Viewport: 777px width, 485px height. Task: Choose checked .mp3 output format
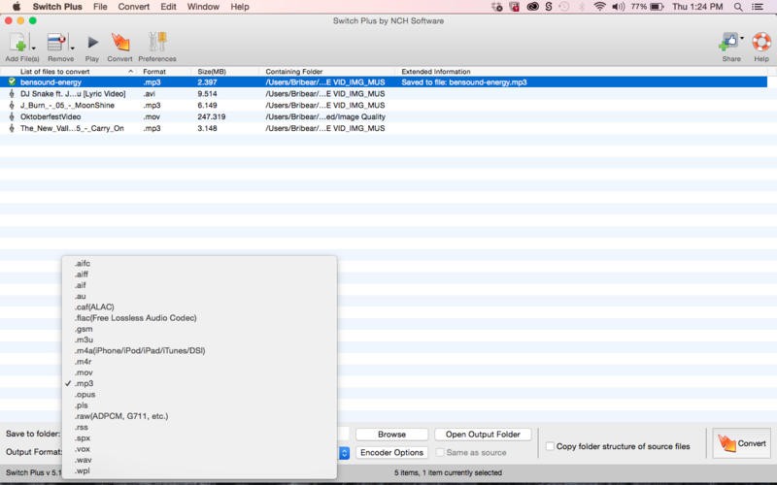199,383
